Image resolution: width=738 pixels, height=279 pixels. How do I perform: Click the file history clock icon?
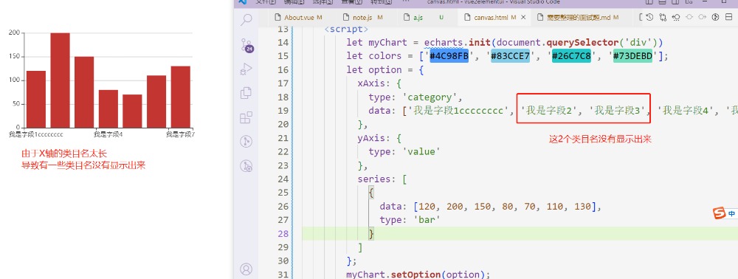(649, 18)
